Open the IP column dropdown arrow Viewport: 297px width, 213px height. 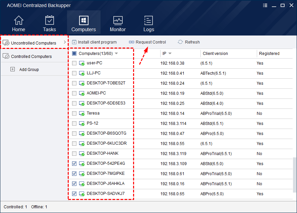pos(170,54)
